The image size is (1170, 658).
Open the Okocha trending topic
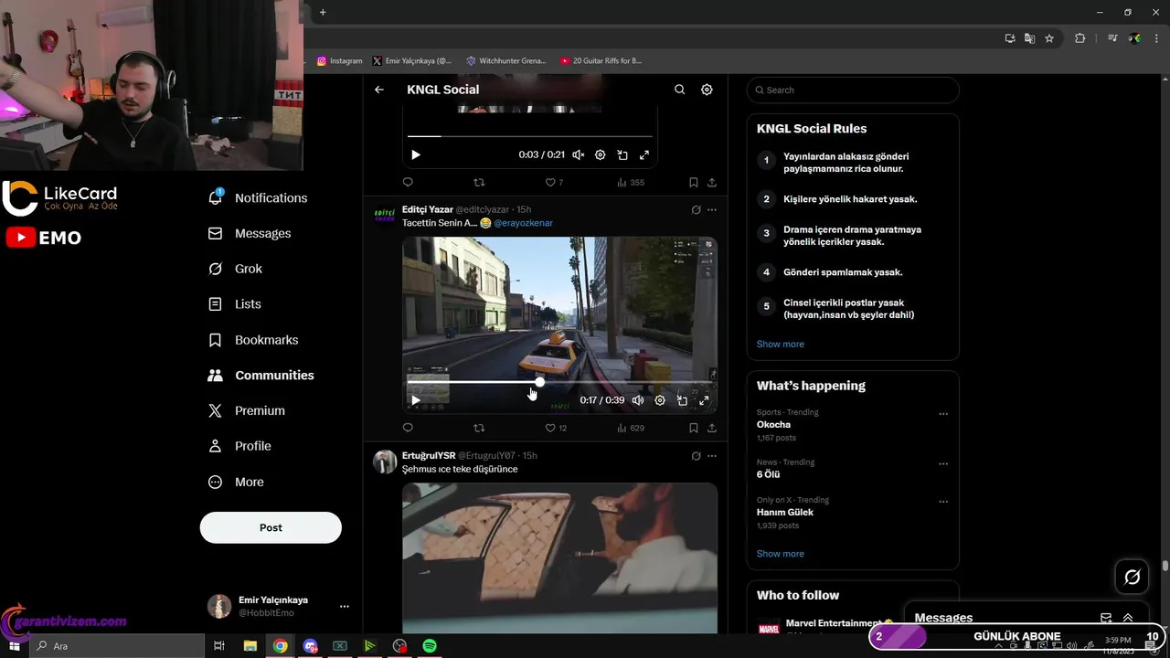pyautogui.click(x=773, y=425)
